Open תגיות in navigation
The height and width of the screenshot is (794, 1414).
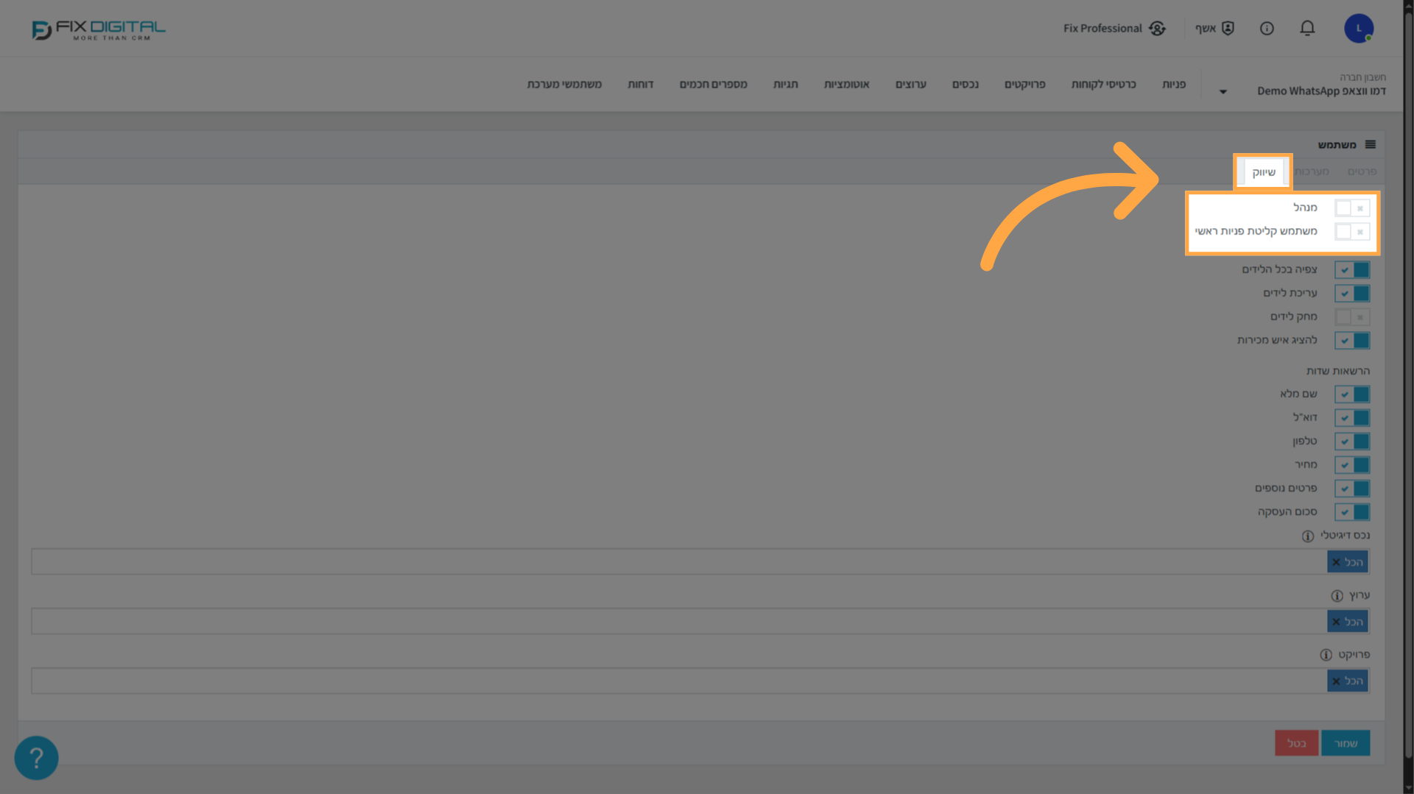click(x=786, y=85)
